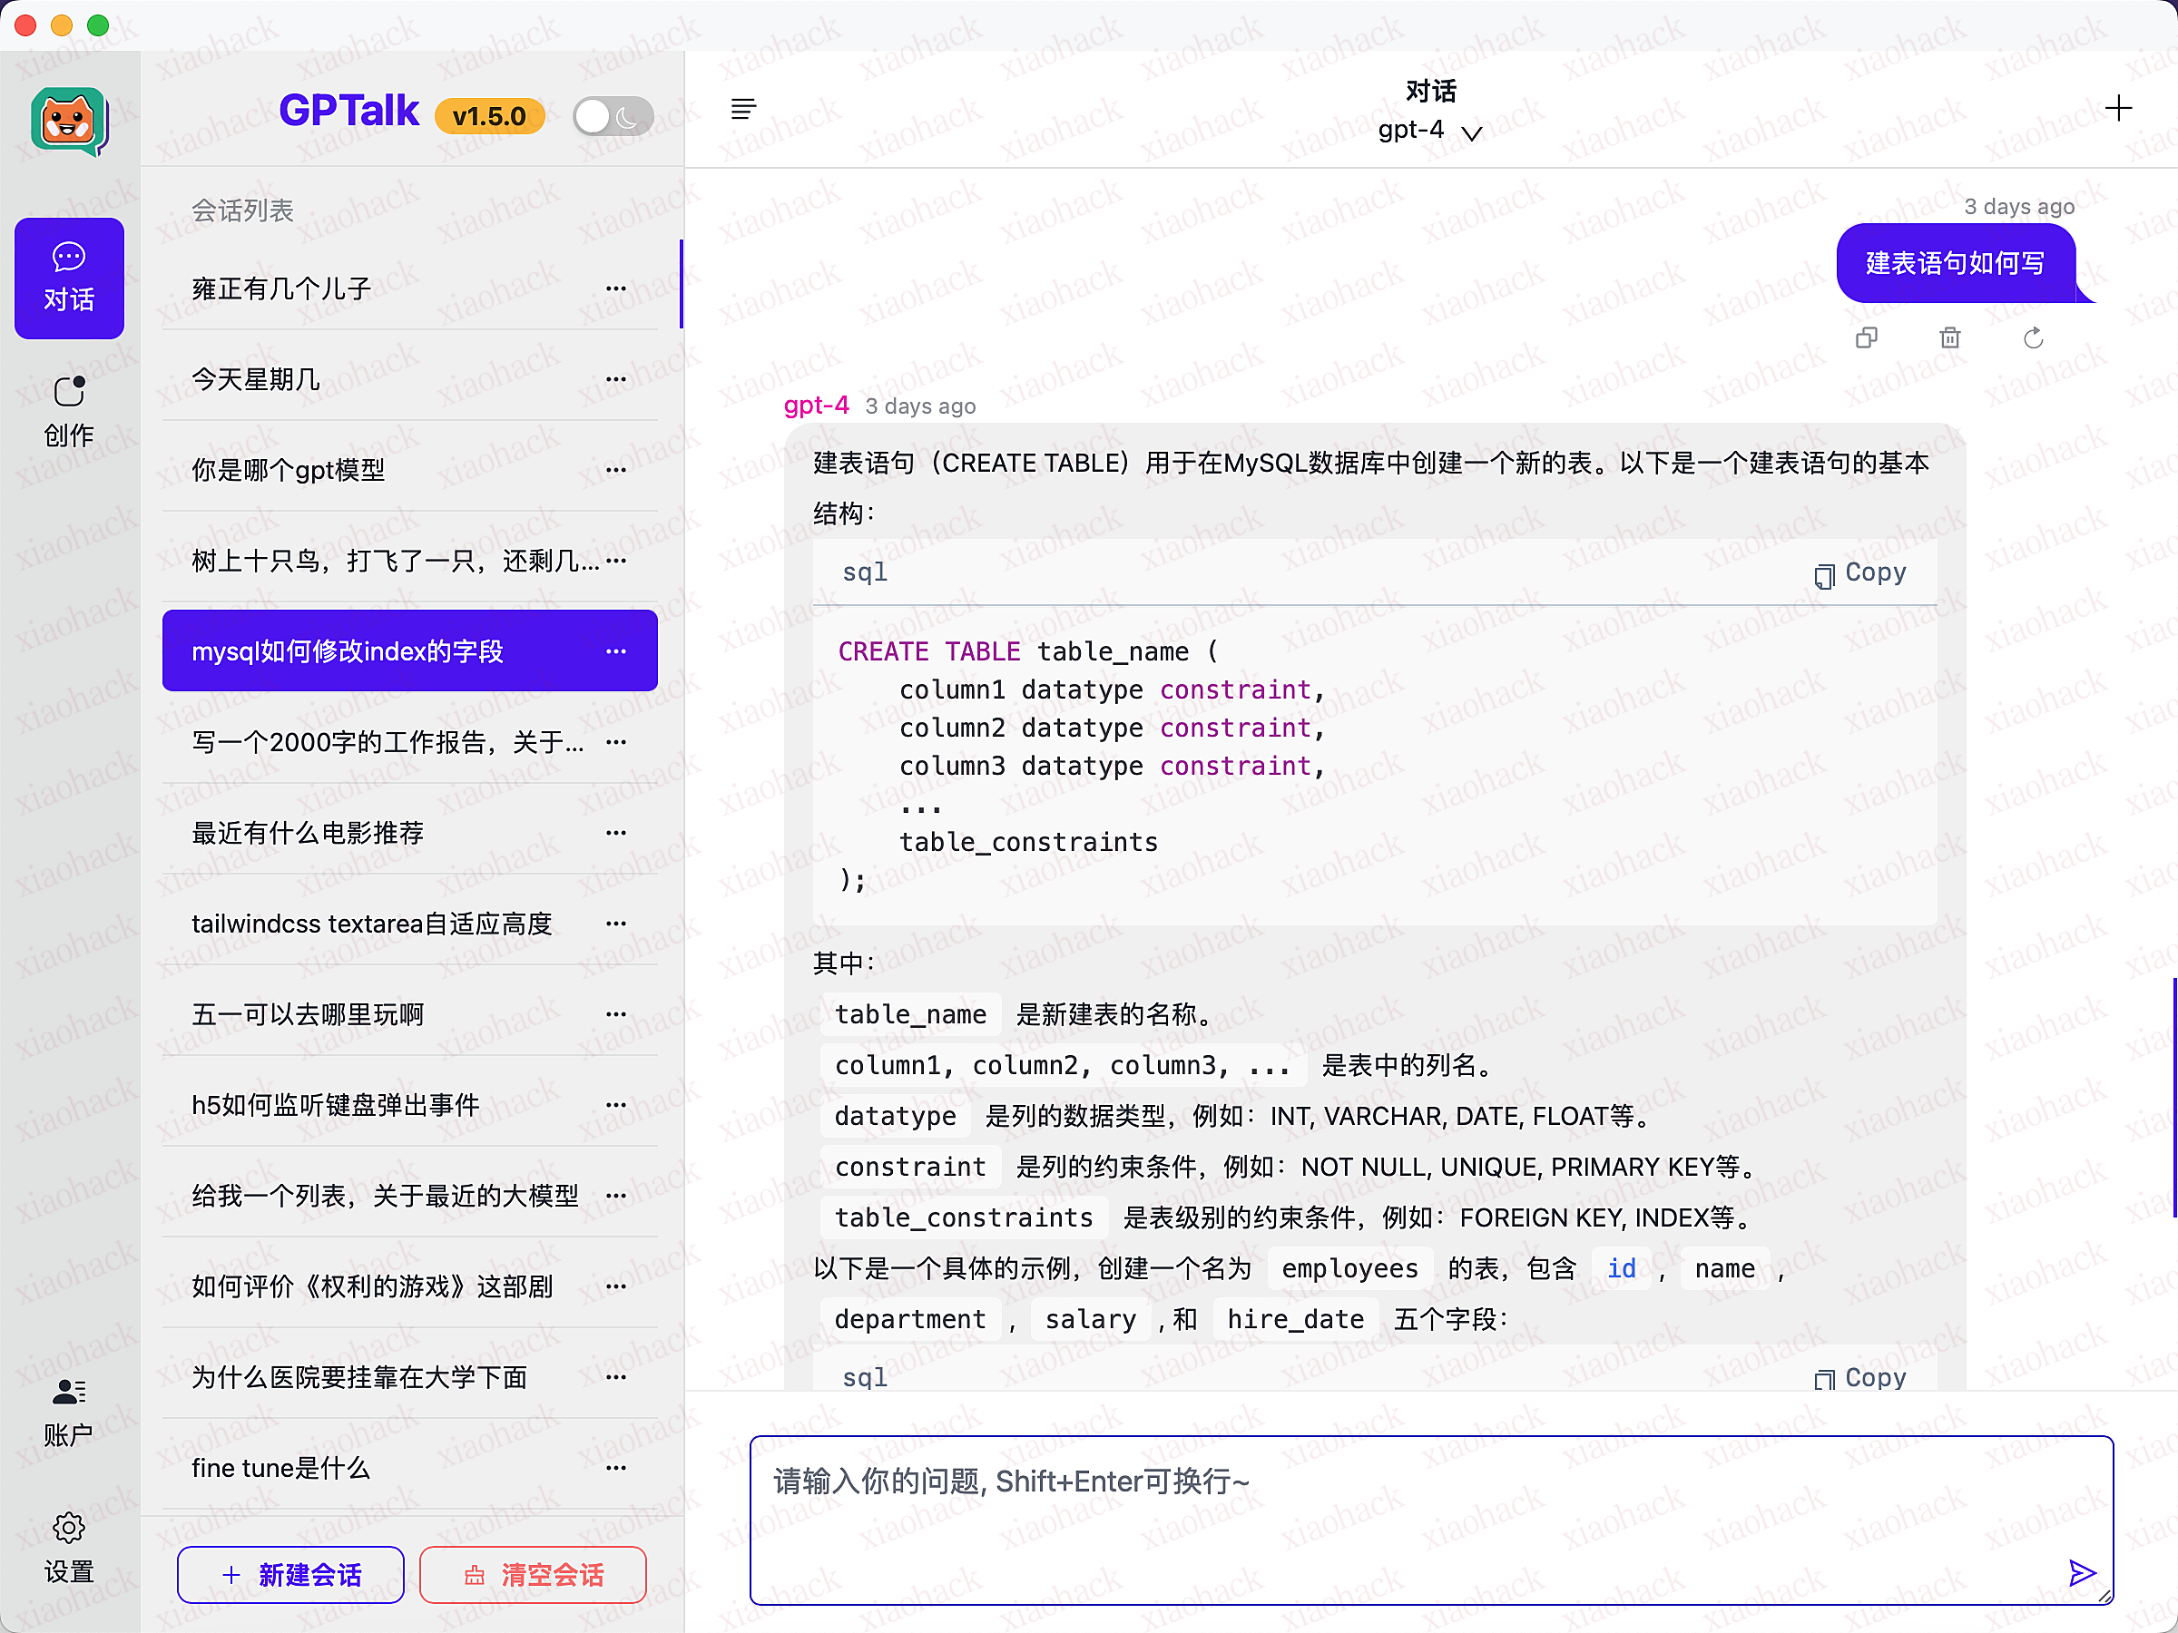This screenshot has width=2178, height=1633.
Task: Open options menu for 写一个2000字的工作报告
Action: coord(616,741)
